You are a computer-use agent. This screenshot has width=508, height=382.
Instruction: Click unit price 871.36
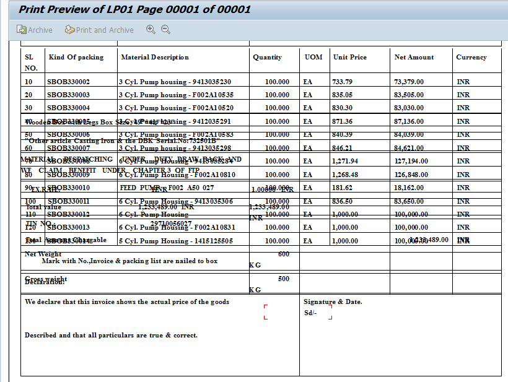(x=342, y=121)
